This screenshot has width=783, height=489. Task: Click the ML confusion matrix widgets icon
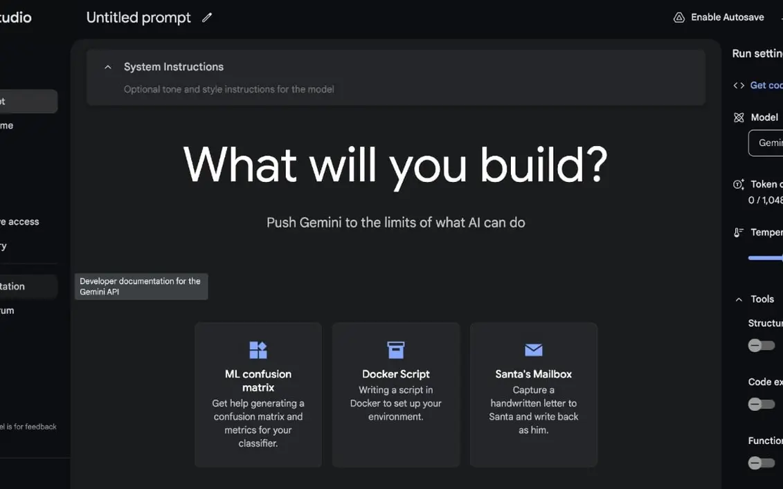(258, 350)
